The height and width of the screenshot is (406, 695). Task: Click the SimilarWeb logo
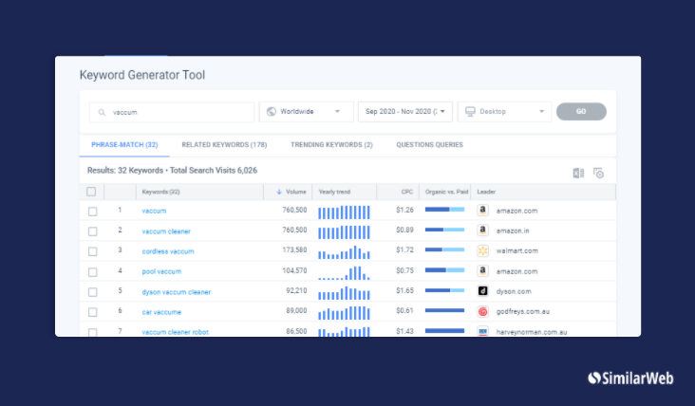coord(630,378)
